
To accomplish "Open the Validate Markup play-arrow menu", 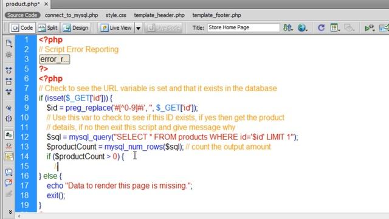I will 370,28.
